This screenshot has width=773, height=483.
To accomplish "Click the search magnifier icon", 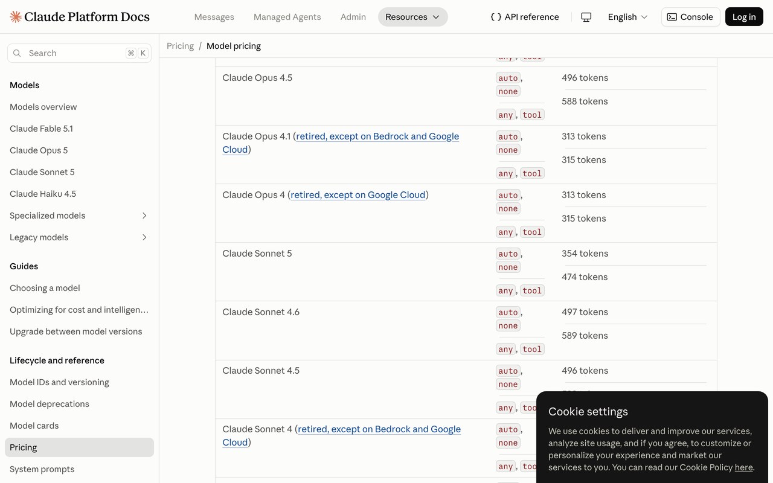I will tap(17, 53).
